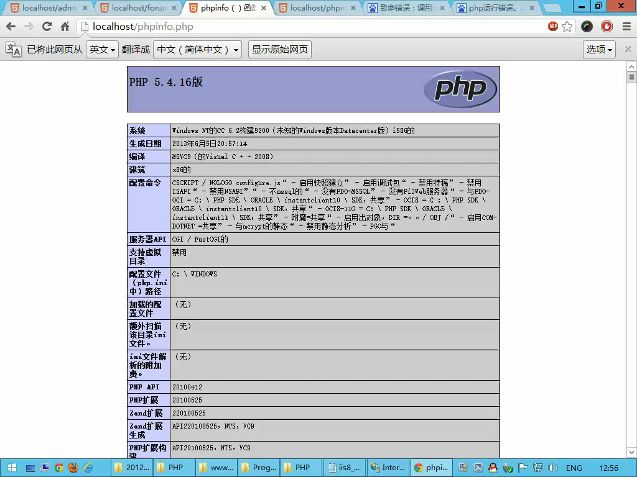Open a new tab button
This screenshot has width=637, height=477.
point(552,7)
